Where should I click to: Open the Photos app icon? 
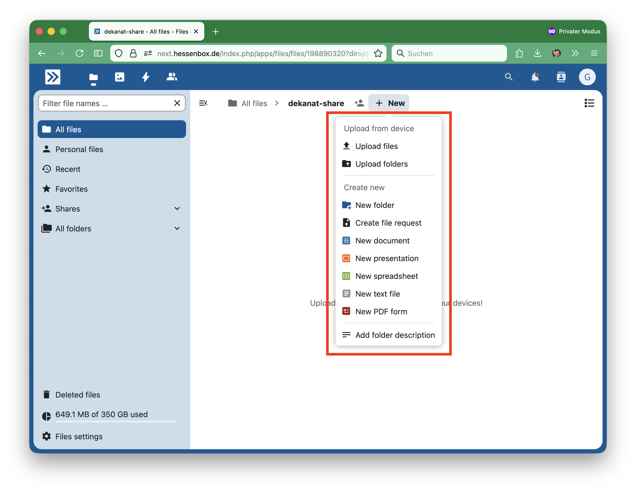pyautogui.click(x=119, y=77)
